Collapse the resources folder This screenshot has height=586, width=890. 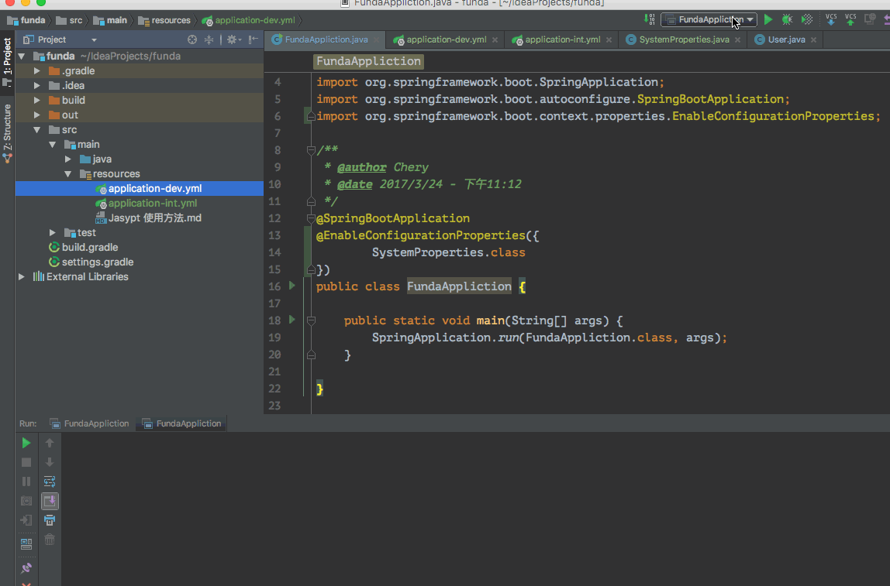pyautogui.click(x=67, y=174)
